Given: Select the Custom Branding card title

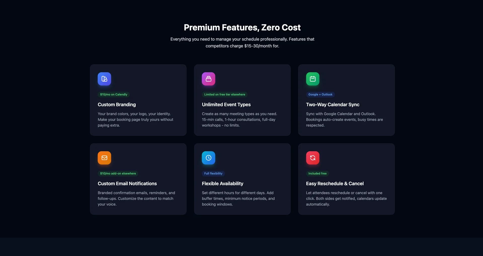Looking at the screenshot, I should click(x=117, y=104).
